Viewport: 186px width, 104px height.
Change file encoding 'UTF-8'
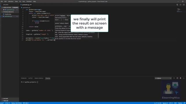tap(171, 103)
